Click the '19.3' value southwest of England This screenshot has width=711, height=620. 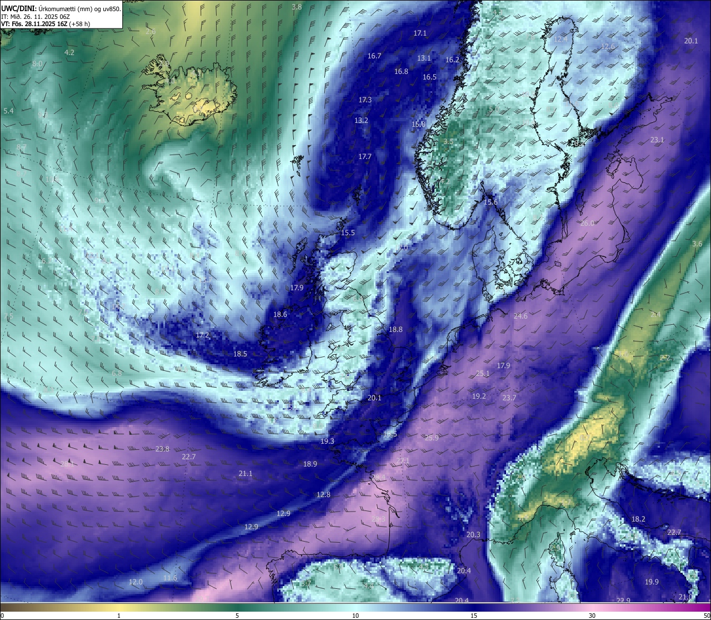click(328, 441)
